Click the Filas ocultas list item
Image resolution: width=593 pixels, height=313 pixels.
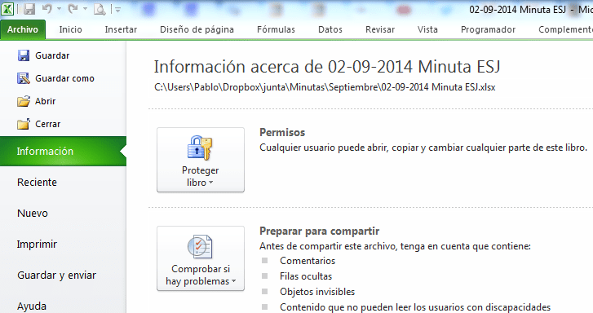coord(306,276)
